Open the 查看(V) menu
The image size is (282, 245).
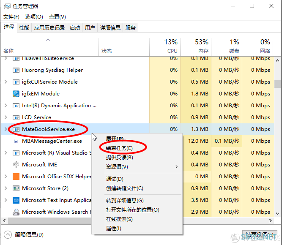(57, 17)
